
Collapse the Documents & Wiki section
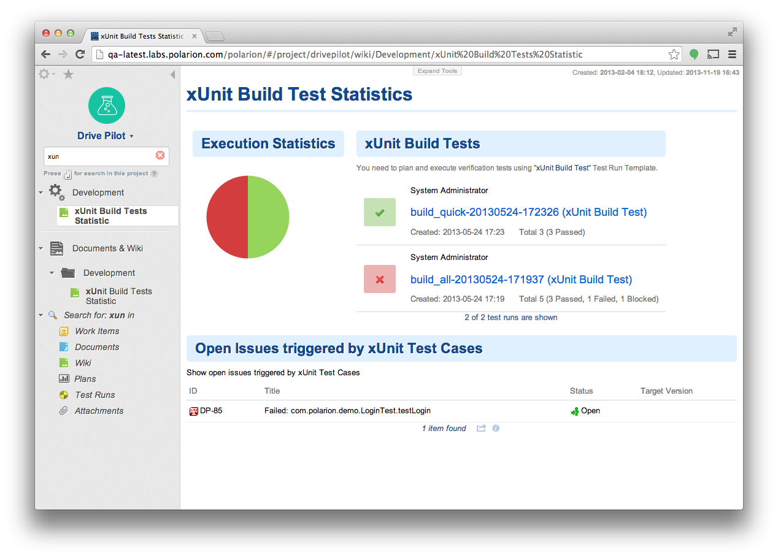coord(41,248)
